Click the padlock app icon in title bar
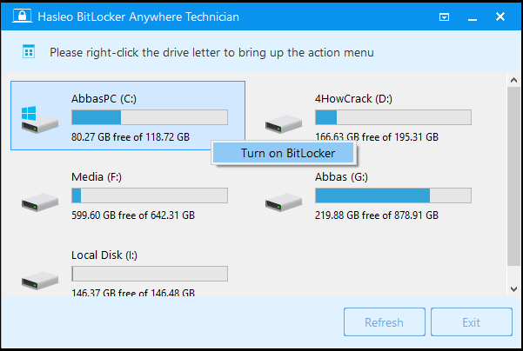Image resolution: width=523 pixels, height=351 pixels. pyautogui.click(x=23, y=16)
